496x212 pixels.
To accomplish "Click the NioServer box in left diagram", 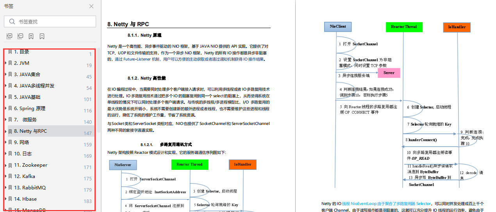I will 123,165.
